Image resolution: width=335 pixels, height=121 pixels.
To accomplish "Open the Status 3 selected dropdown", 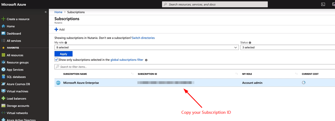I will pyautogui.click(x=288, y=47).
